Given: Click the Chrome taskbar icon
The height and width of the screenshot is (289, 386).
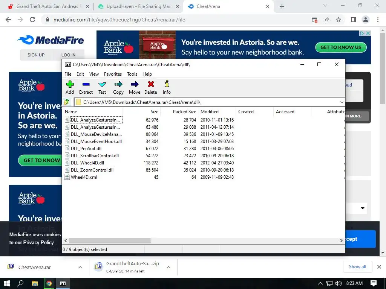Looking at the screenshot, I should pos(49,283).
